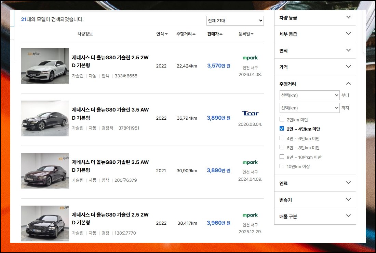Check the 10만km 이상 checkbox

pyautogui.click(x=282, y=166)
